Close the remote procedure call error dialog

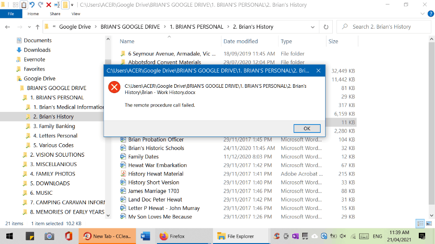point(318,71)
